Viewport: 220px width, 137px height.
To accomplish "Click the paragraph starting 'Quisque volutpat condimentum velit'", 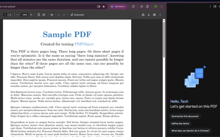I will [x=67, y=111].
